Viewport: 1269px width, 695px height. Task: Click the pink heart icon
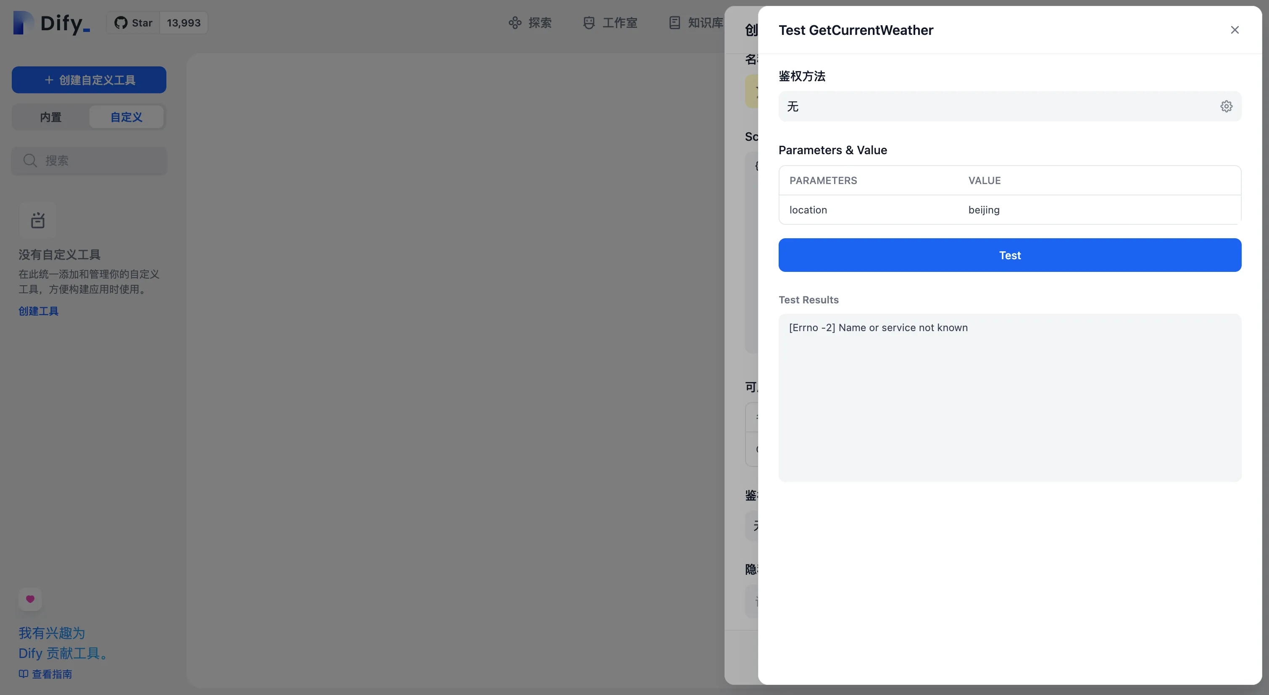[x=30, y=599]
